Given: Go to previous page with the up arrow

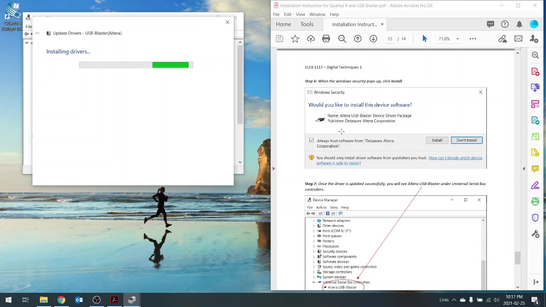Looking at the screenshot, I should pos(358,39).
